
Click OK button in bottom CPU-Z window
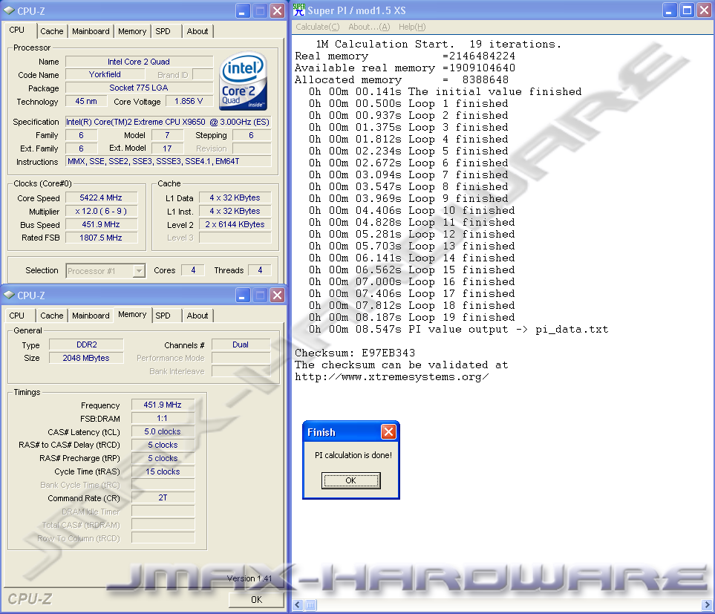click(256, 599)
